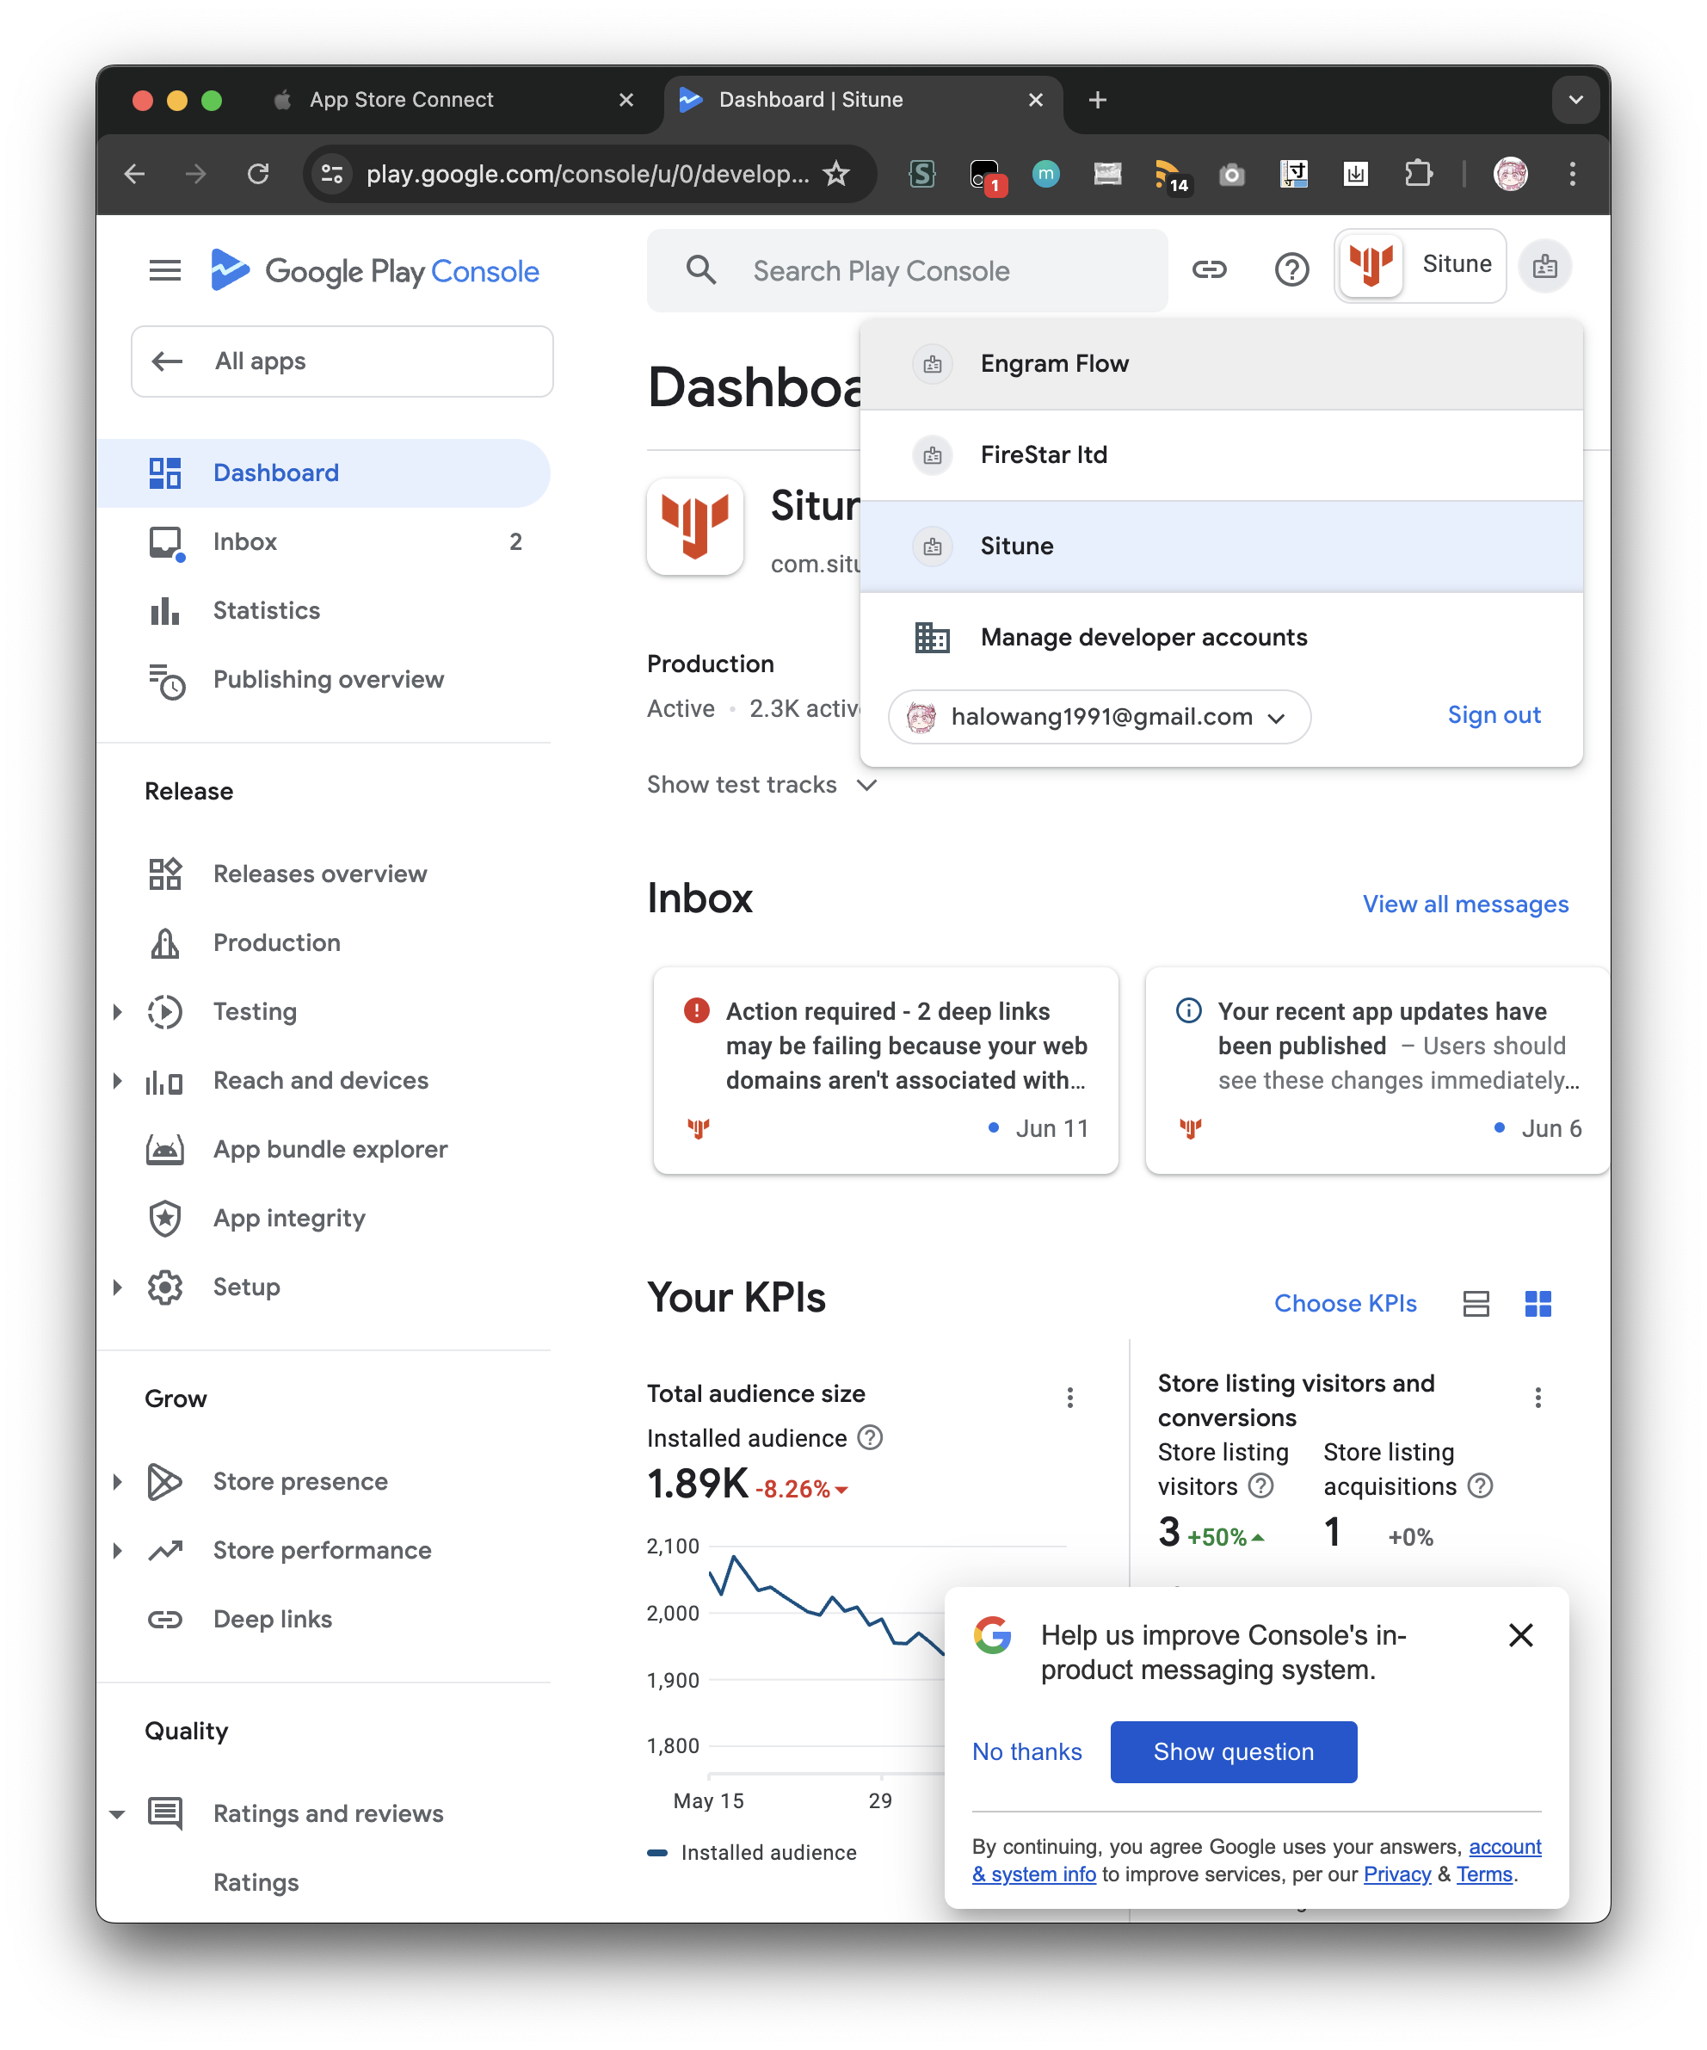
Task: Open Manage developer accounts
Action: click(x=1221, y=638)
